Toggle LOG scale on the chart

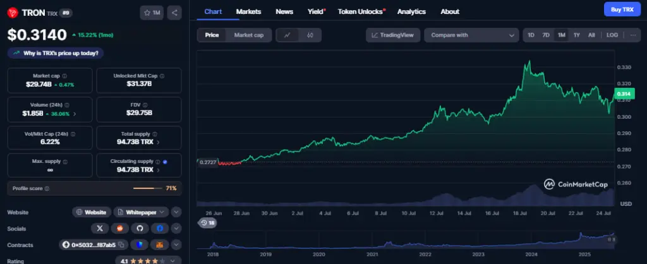612,35
